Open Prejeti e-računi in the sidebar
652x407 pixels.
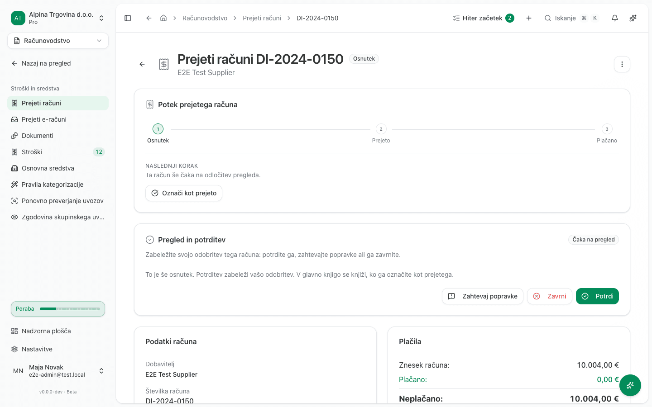tap(58, 119)
